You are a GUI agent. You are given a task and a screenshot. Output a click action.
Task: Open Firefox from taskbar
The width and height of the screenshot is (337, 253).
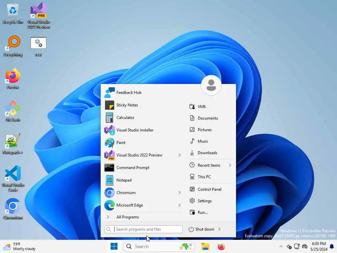(221, 246)
